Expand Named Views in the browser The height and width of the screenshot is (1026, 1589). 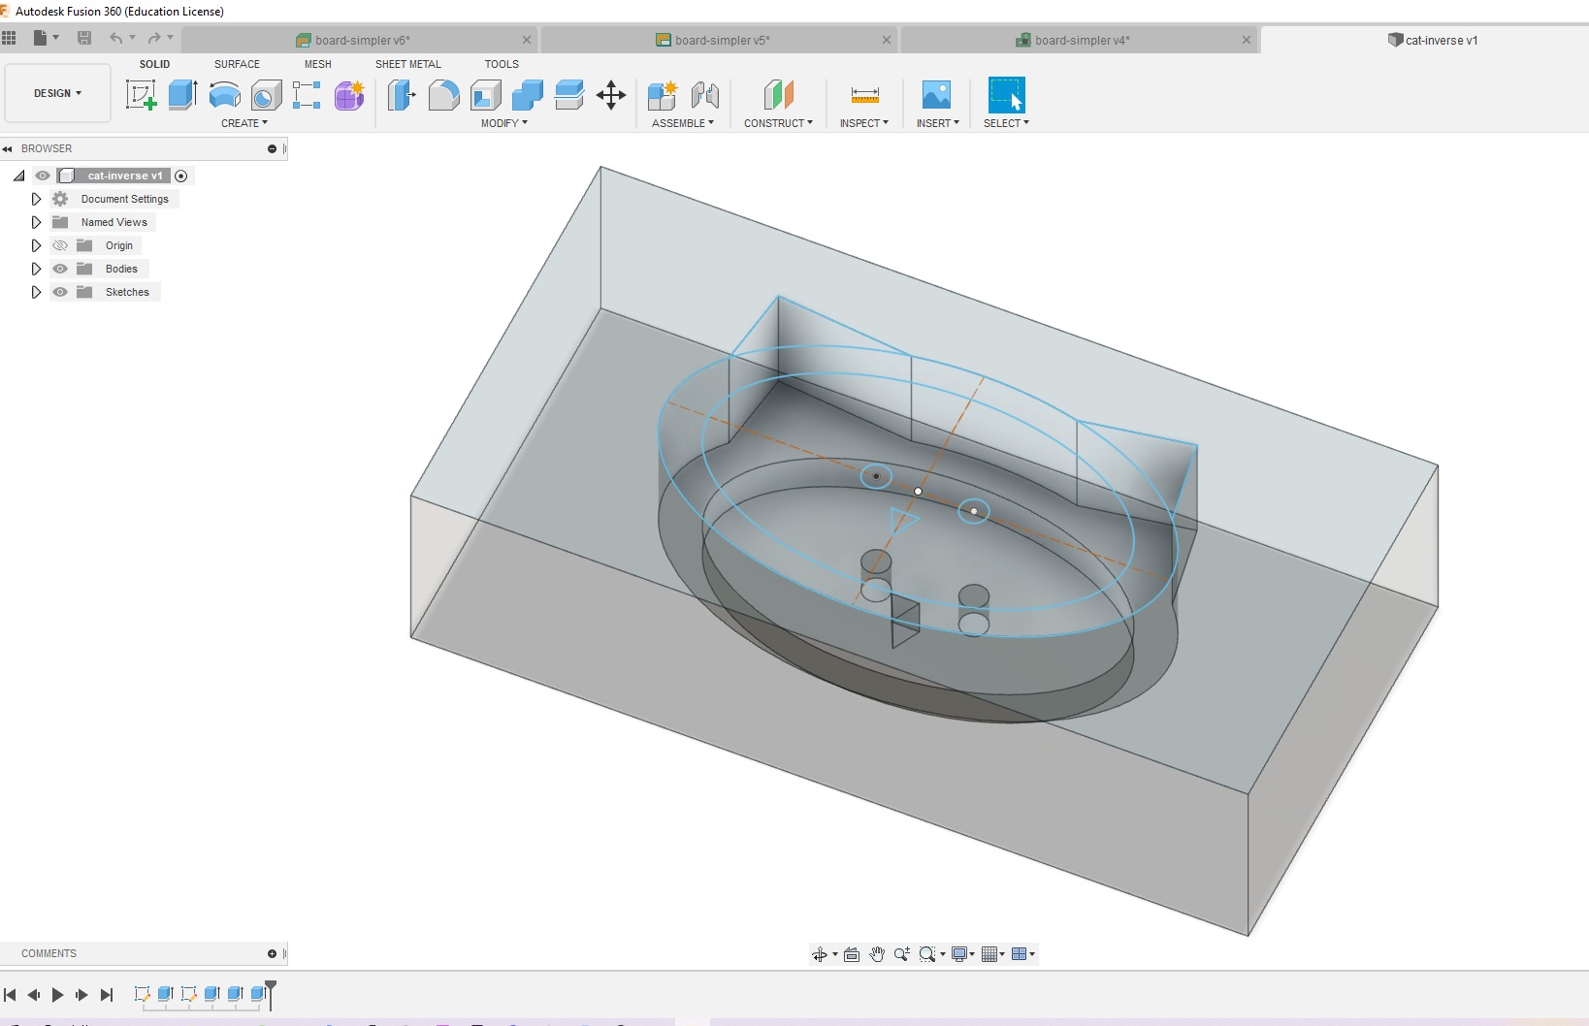pyautogui.click(x=36, y=222)
